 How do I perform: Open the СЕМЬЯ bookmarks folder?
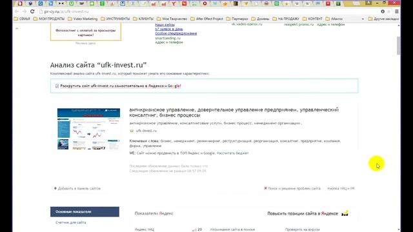pyautogui.click(x=22, y=19)
